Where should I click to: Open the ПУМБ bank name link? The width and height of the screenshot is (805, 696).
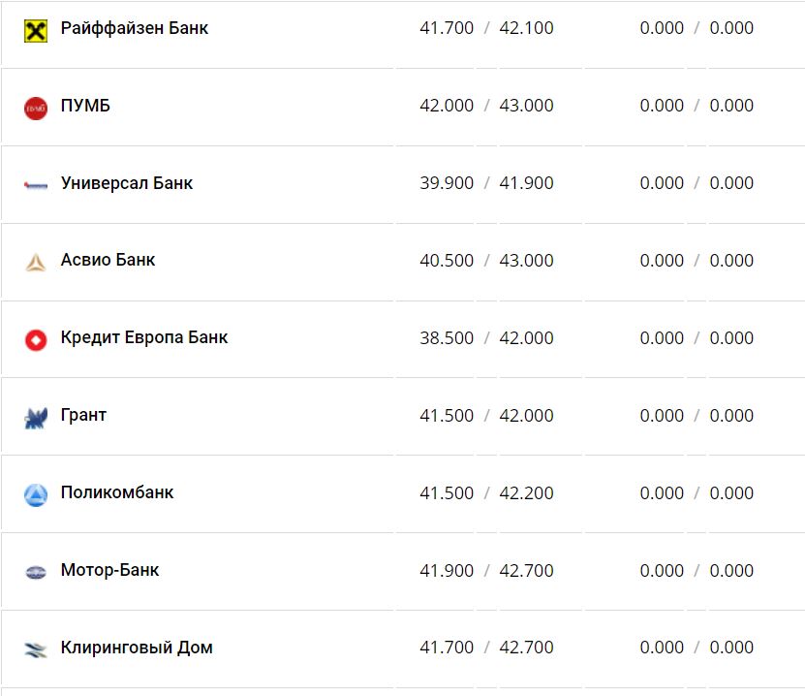85,106
